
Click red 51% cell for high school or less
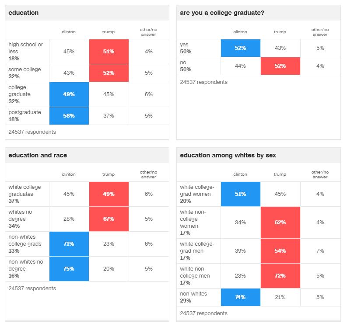point(109,52)
